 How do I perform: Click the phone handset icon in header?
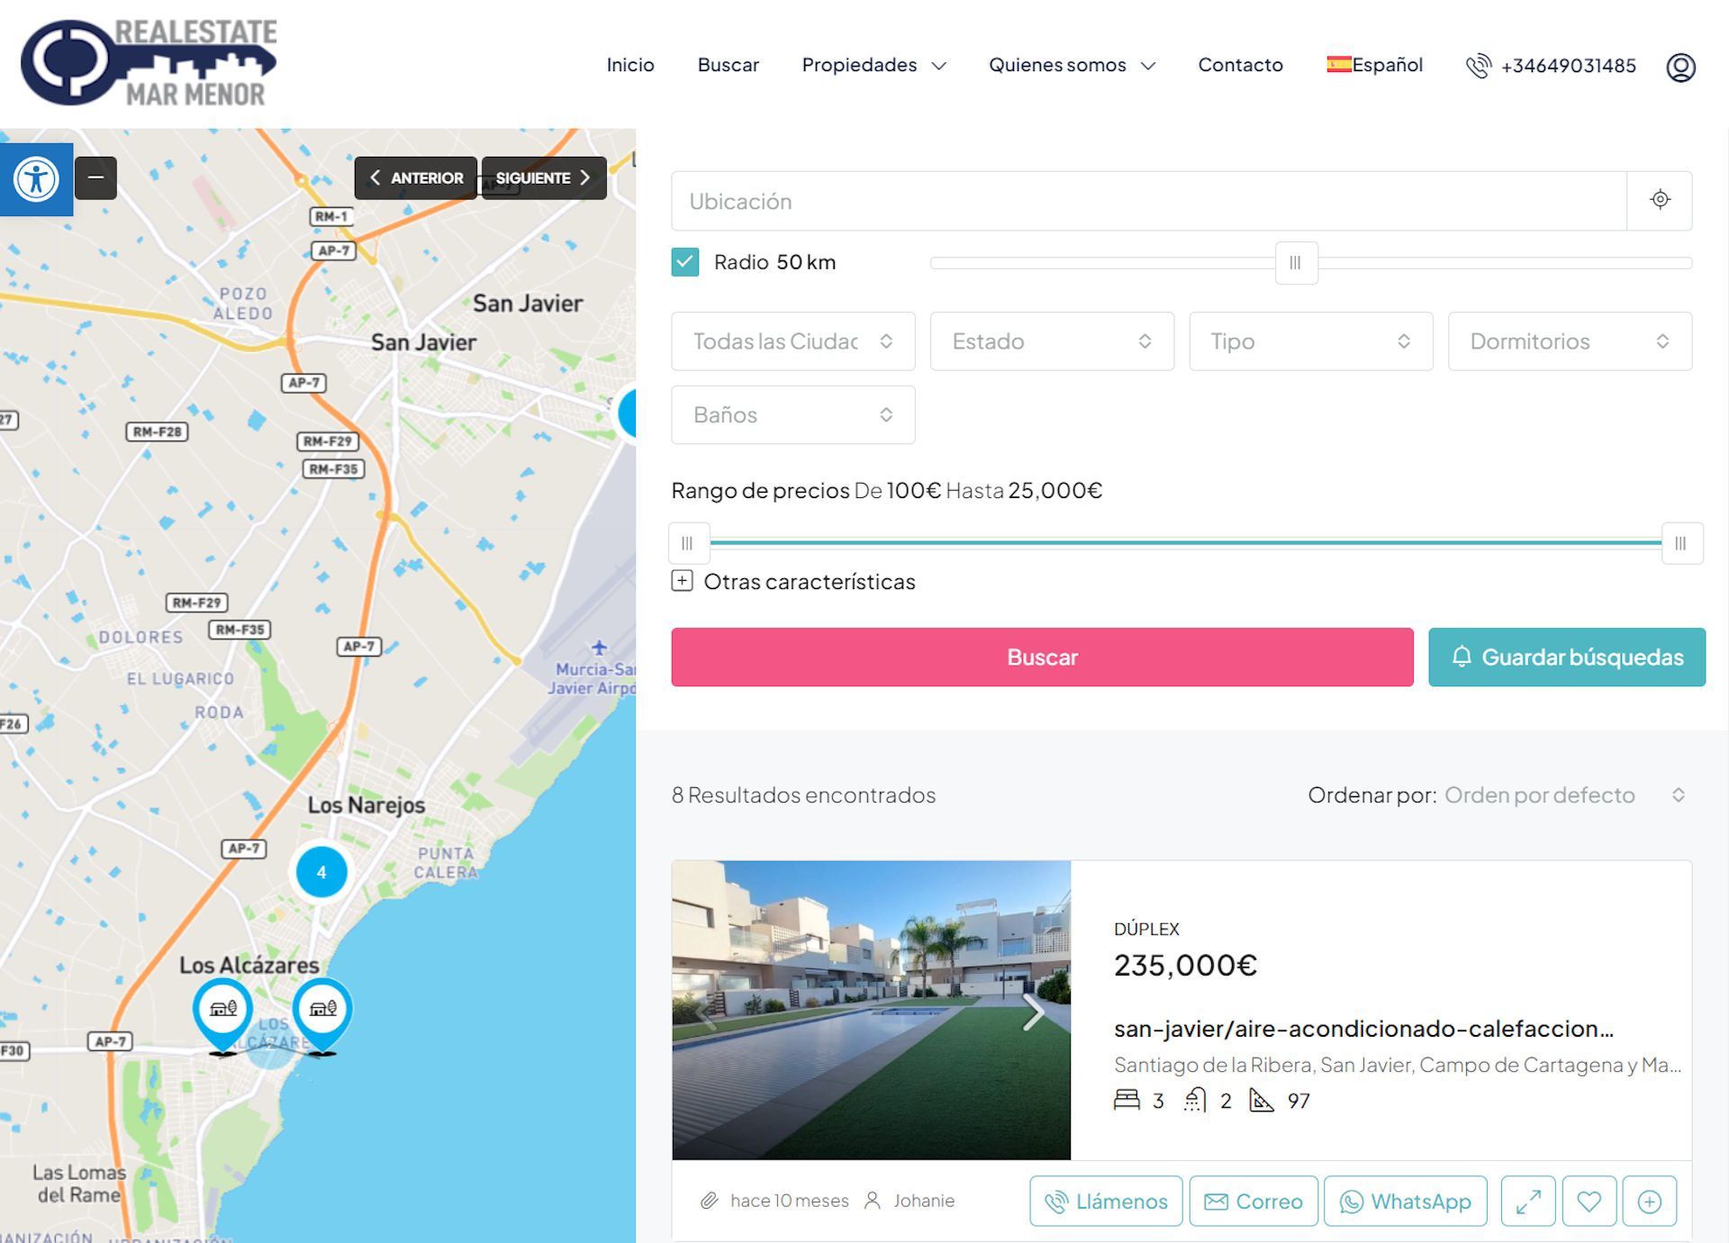coord(1478,66)
